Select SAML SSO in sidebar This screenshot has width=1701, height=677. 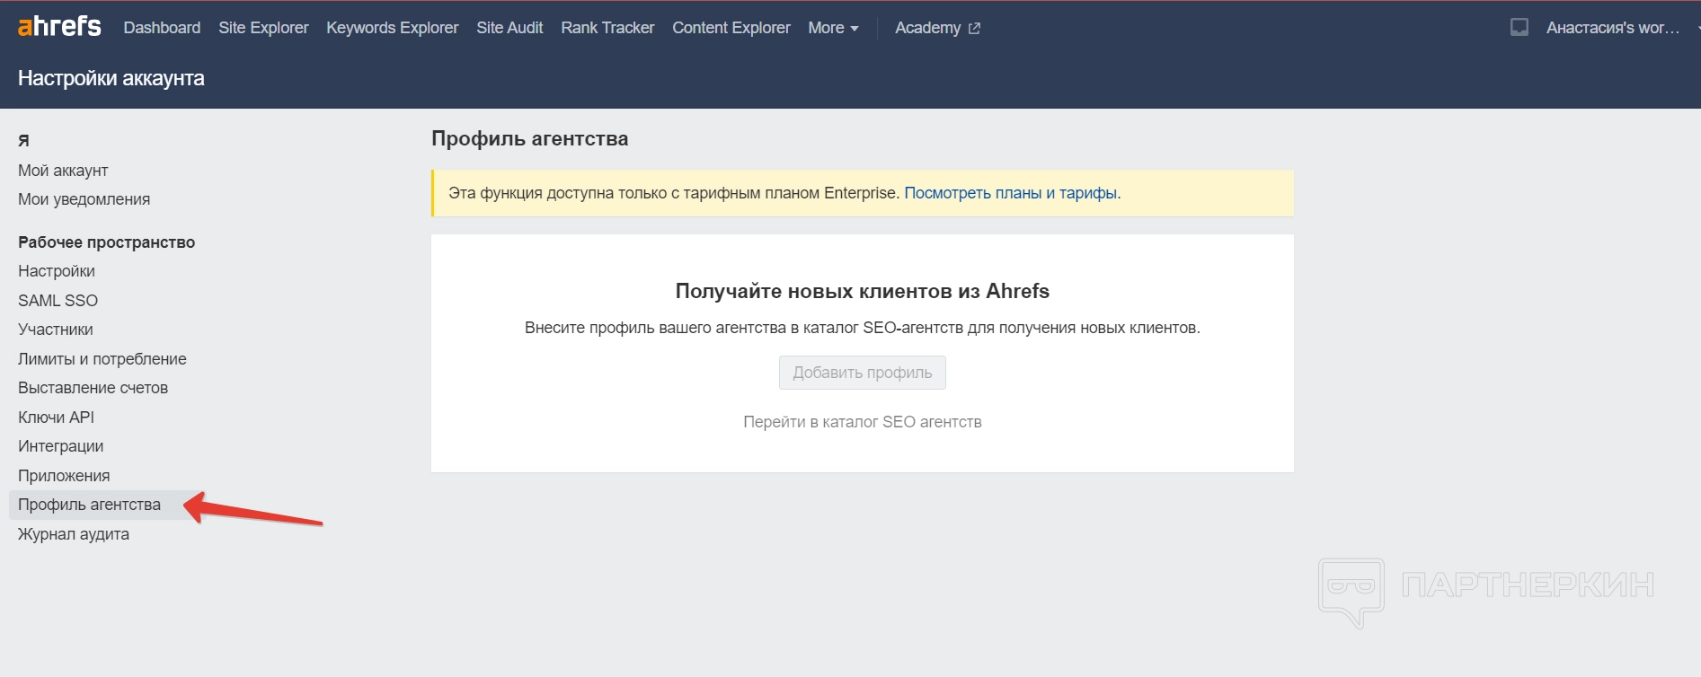(x=58, y=301)
